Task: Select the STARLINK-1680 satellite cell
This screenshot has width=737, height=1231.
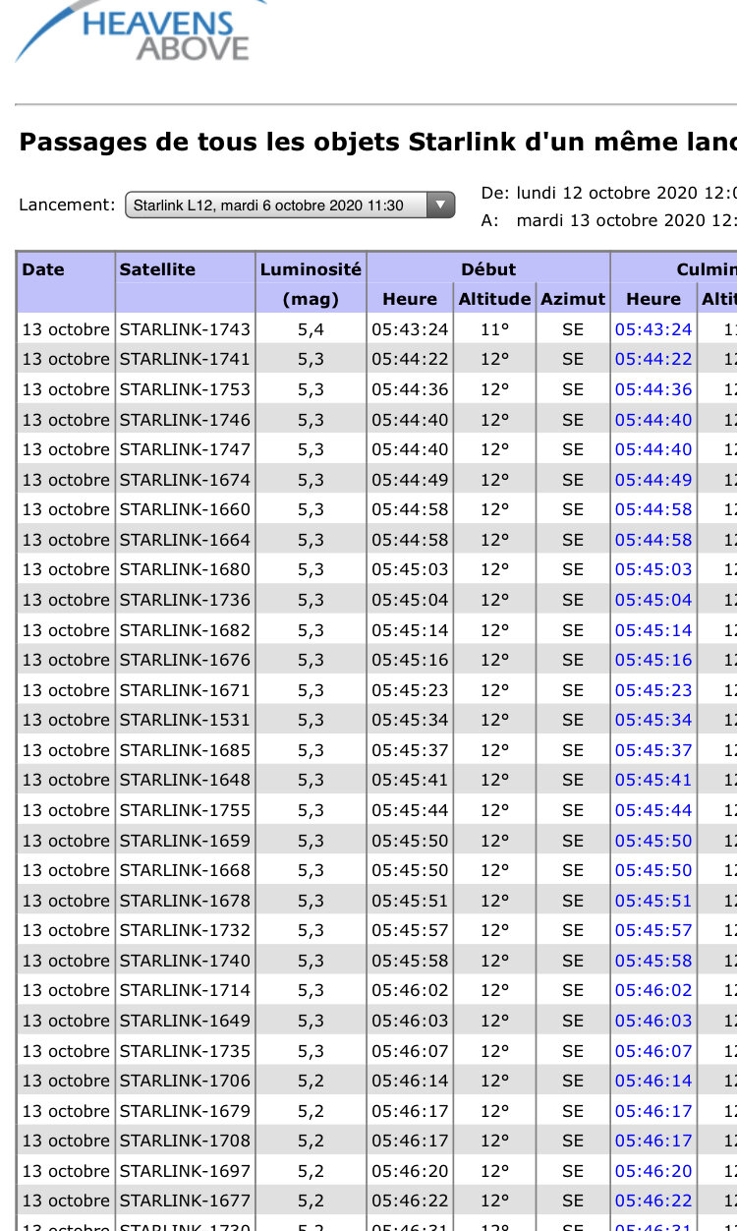Action: coord(185,569)
